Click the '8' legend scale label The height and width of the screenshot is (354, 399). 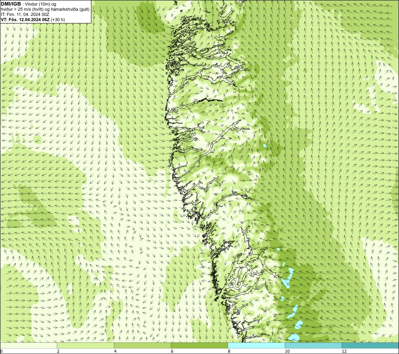tap(229, 352)
